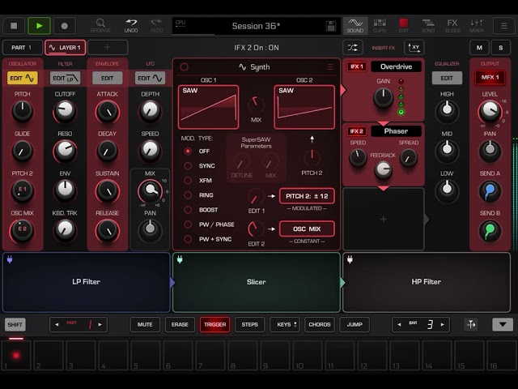The height and width of the screenshot is (389, 518).
Task: Select the XFM mod type radio
Action: coord(188,180)
